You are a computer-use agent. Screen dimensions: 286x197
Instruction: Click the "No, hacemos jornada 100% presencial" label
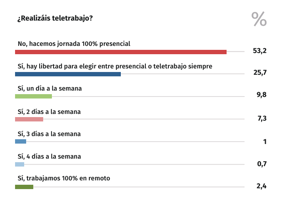[x=74, y=44]
